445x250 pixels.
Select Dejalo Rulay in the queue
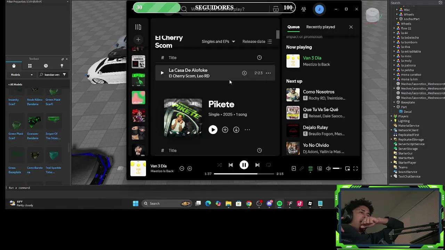coord(320,130)
